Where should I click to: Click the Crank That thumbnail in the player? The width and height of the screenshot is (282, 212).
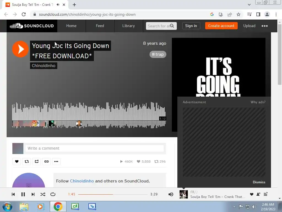tap(184, 194)
